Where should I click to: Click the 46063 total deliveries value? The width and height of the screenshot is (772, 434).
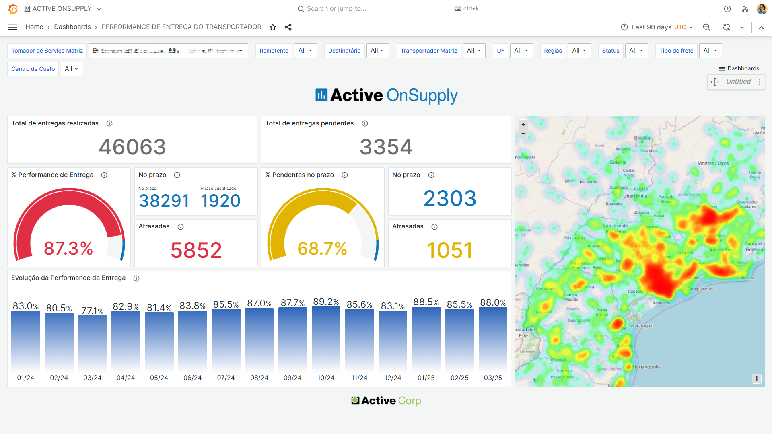(x=132, y=147)
